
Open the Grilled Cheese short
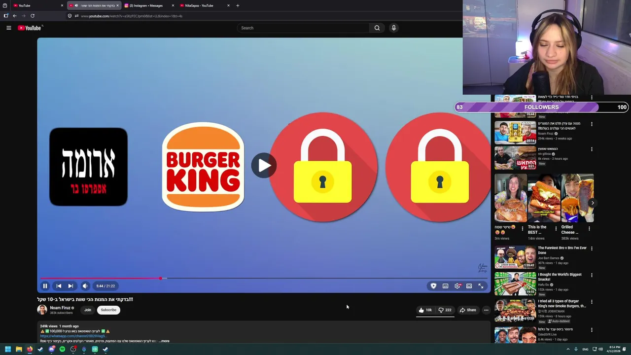pyautogui.click(x=577, y=198)
